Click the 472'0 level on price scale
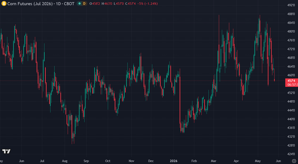 point(291,49)
